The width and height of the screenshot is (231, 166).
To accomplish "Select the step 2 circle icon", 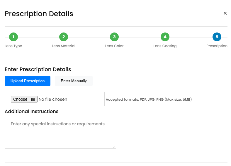I will (x=64, y=37).
